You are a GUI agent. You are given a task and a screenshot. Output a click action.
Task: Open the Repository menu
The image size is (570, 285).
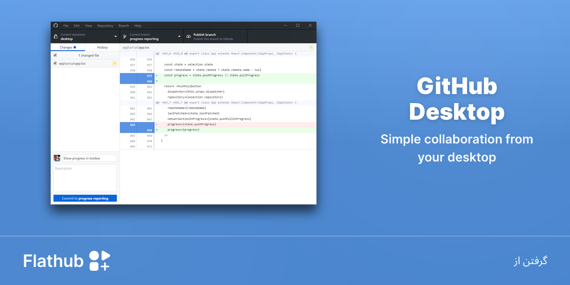(x=105, y=26)
